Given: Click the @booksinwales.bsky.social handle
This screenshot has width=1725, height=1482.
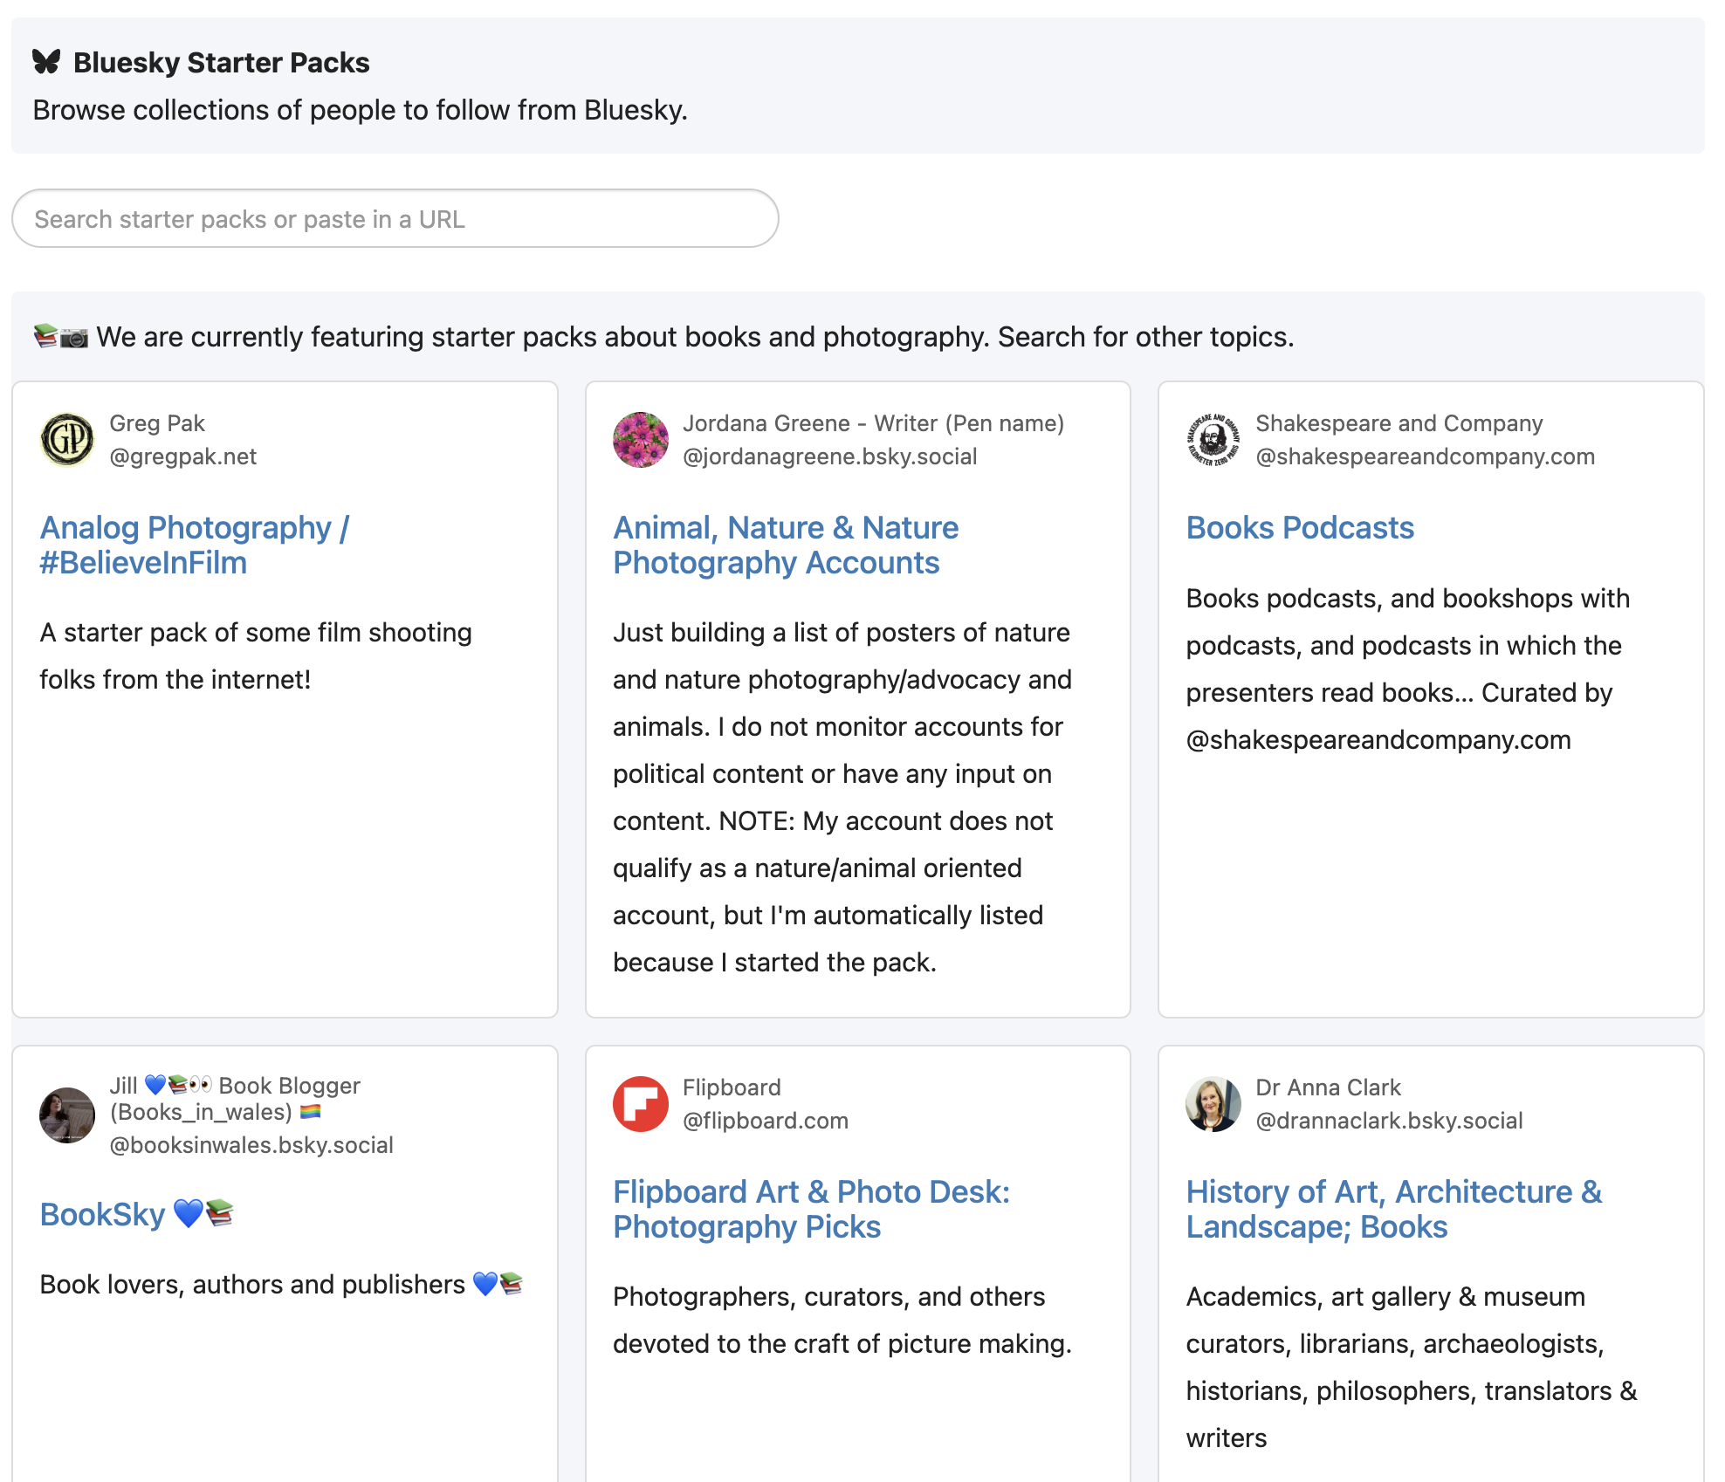Looking at the screenshot, I should [x=251, y=1145].
